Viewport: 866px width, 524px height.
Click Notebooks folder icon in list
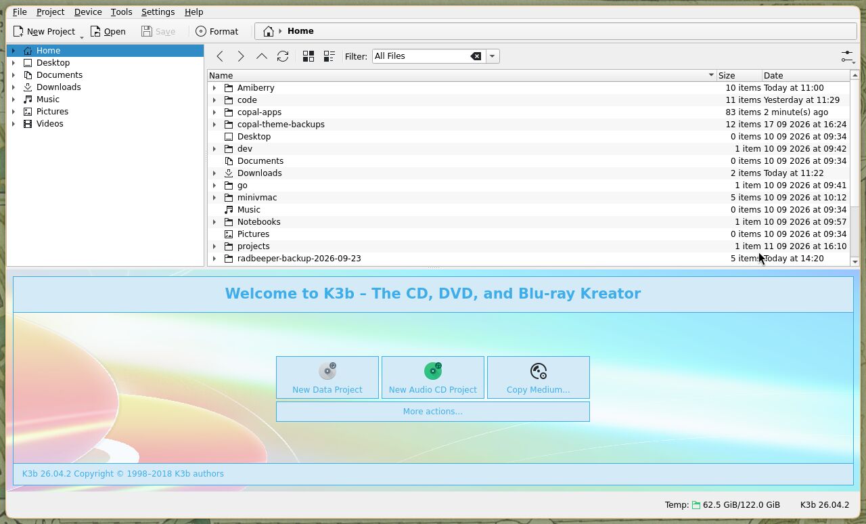[229, 222]
